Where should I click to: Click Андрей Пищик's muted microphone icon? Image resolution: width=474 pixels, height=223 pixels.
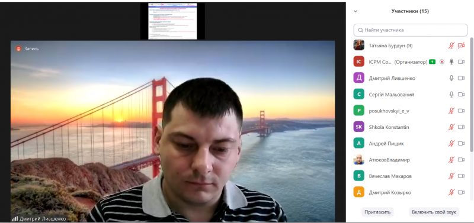pyautogui.click(x=451, y=143)
